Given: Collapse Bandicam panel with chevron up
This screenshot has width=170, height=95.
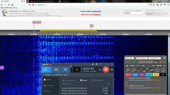Looking at the screenshot, I should (x=112, y=75).
